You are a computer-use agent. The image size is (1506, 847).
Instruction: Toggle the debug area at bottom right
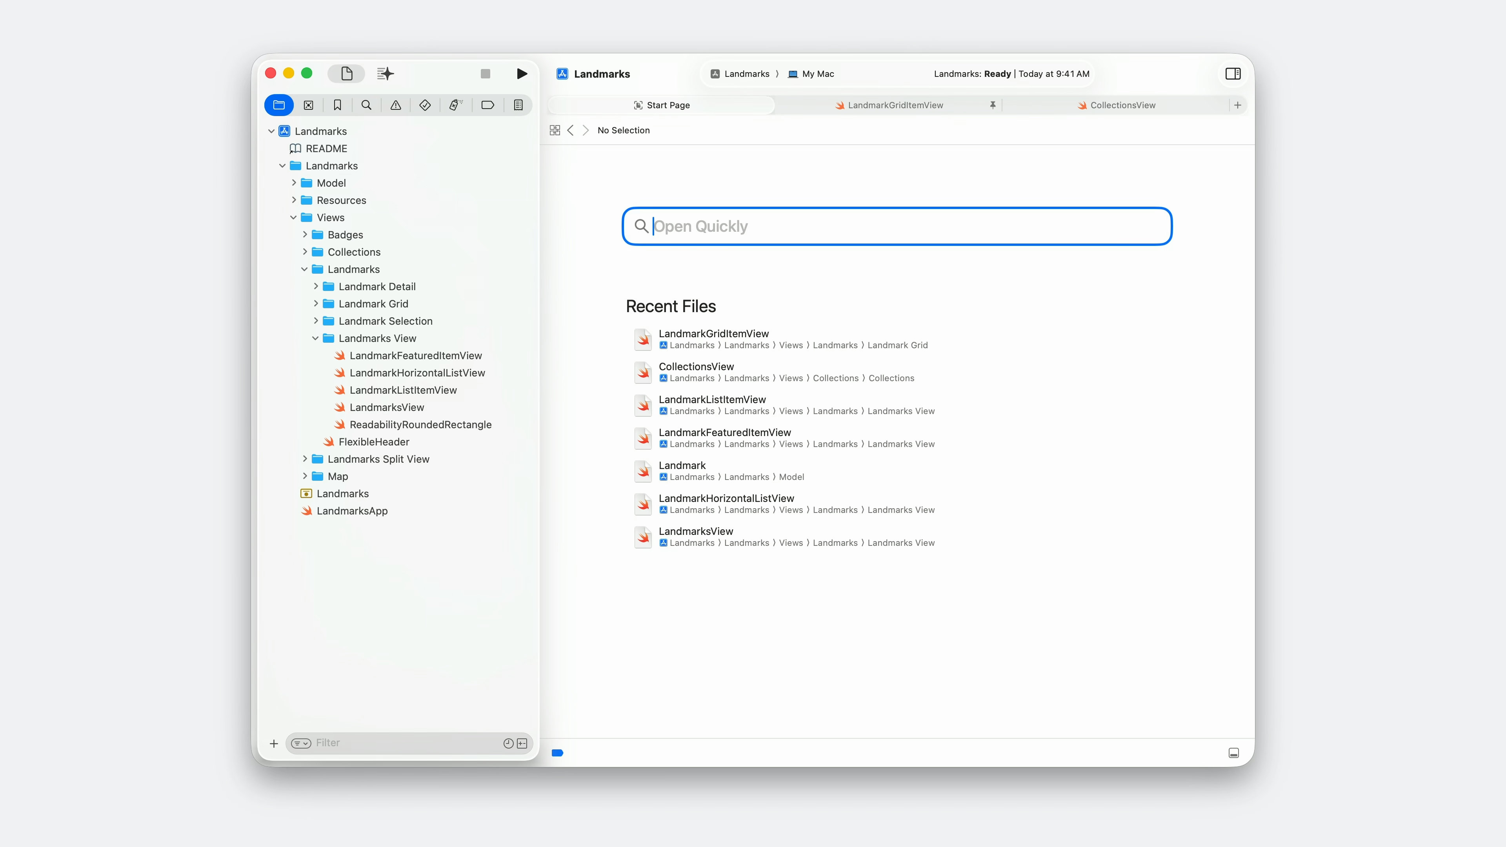click(x=1233, y=753)
